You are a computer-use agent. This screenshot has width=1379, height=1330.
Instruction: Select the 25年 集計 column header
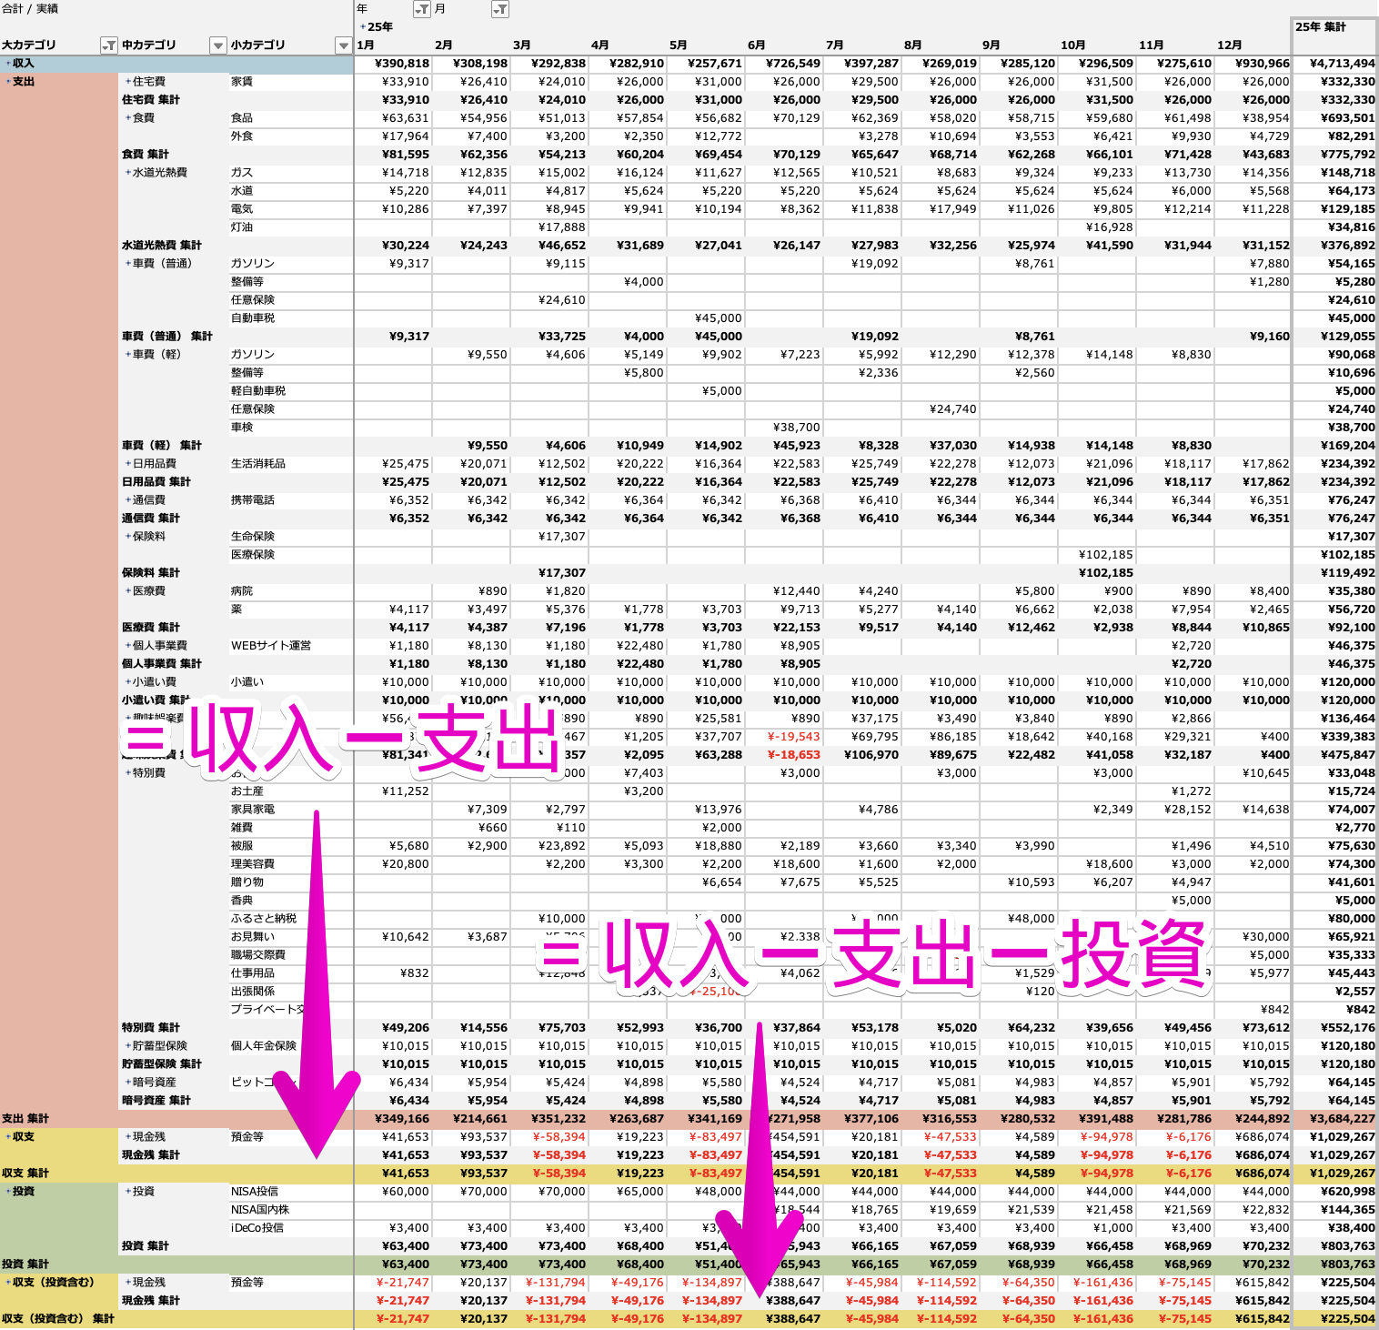tap(1321, 27)
